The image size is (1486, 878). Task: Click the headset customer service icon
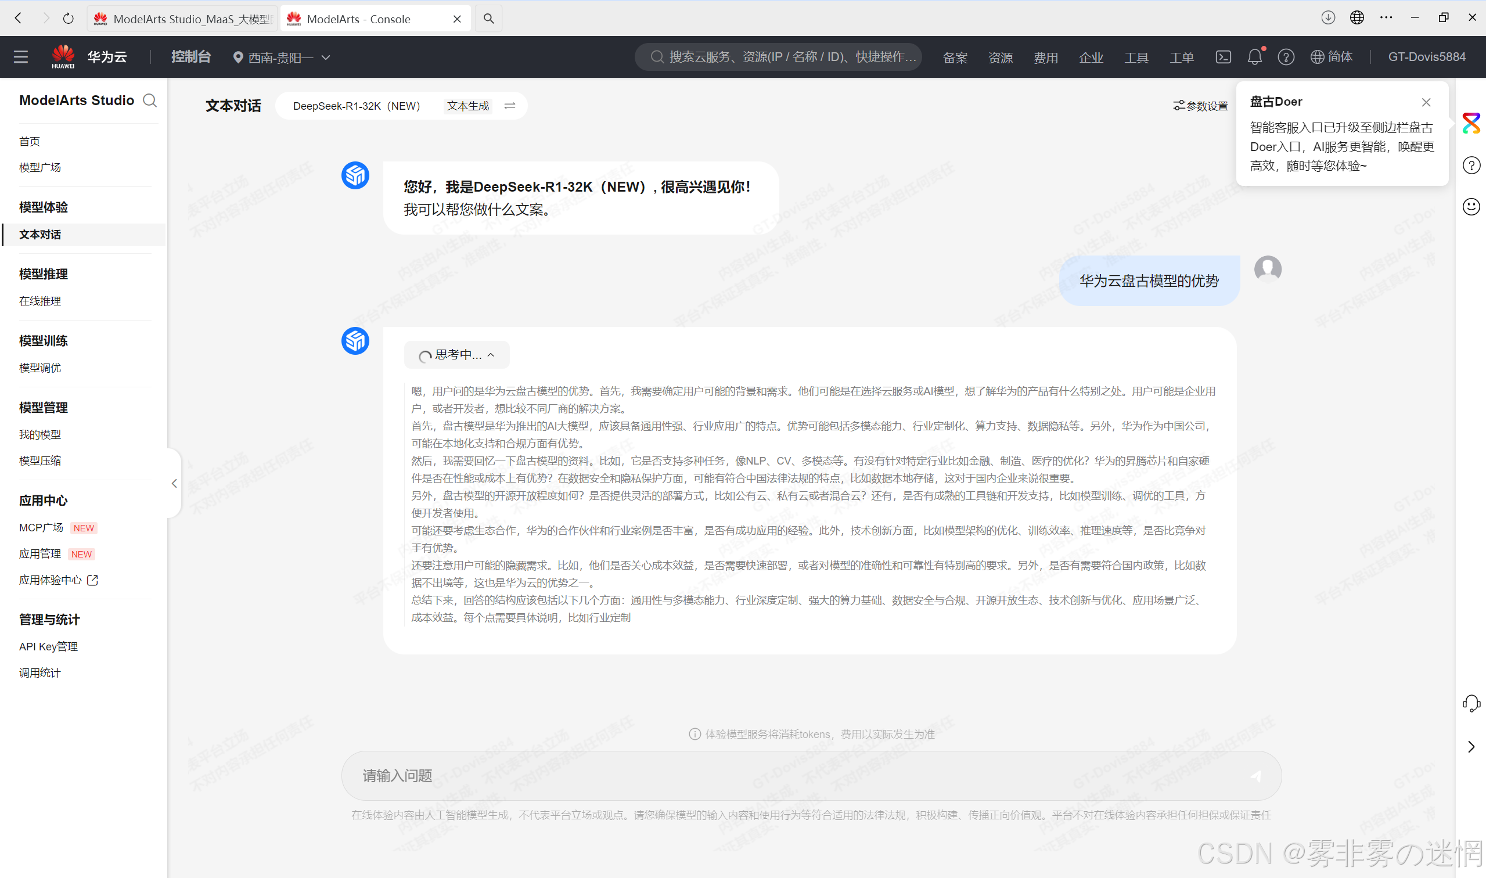coord(1471,703)
